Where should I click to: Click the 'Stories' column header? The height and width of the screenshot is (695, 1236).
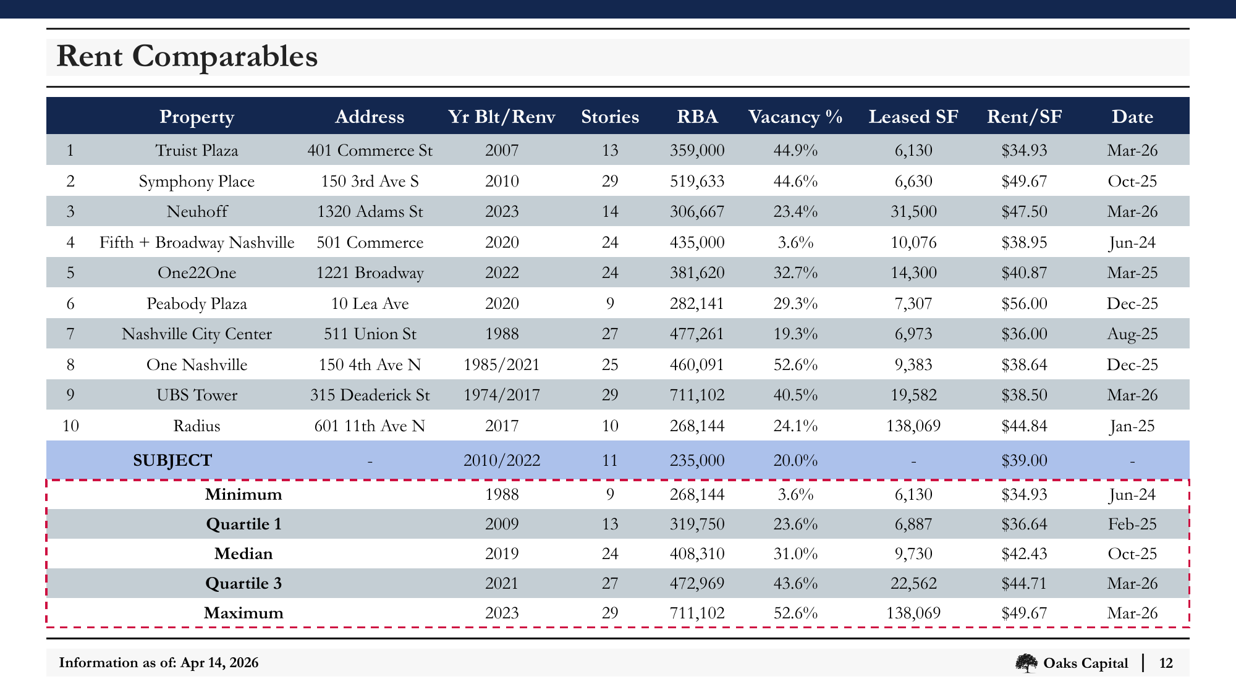coord(610,117)
